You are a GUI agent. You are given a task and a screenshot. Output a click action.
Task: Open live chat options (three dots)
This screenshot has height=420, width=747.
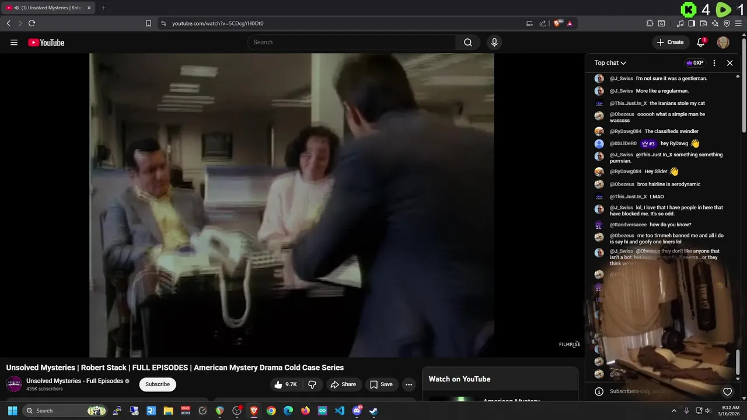(714, 63)
